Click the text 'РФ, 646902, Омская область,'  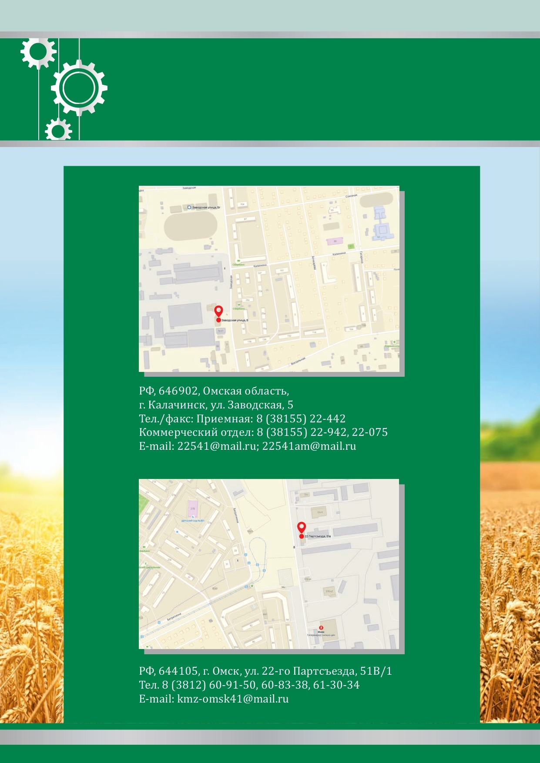click(x=214, y=391)
